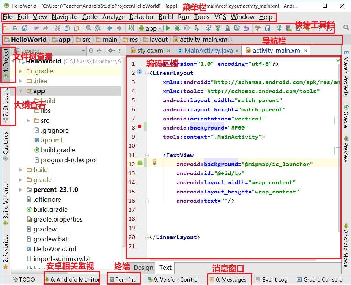Click the Save All toolbar icon
Viewport: 351px width, 285px height.
coord(15,28)
